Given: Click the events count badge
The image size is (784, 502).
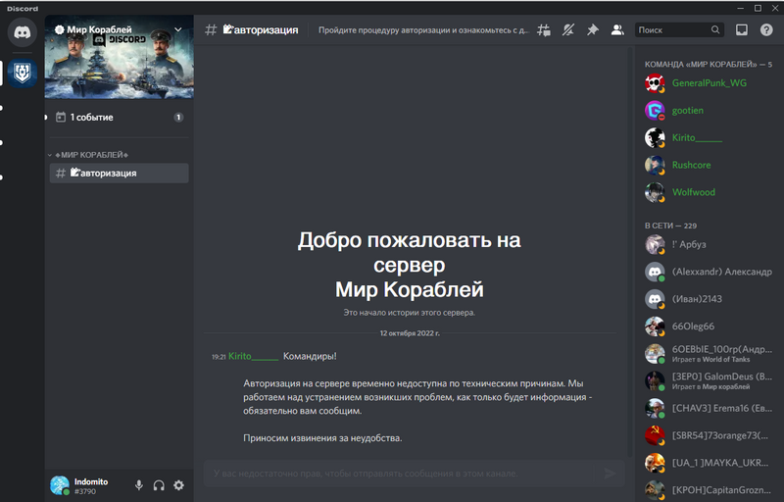Looking at the screenshot, I should pos(178,117).
